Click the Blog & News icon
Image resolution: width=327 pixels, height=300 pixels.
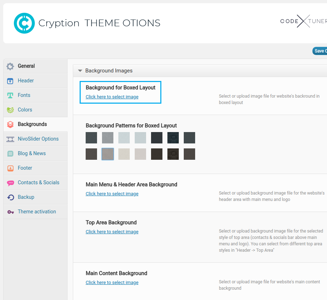[10, 154]
